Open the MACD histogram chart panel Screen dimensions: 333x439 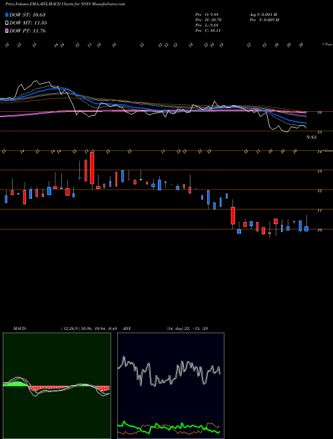[x=57, y=386]
